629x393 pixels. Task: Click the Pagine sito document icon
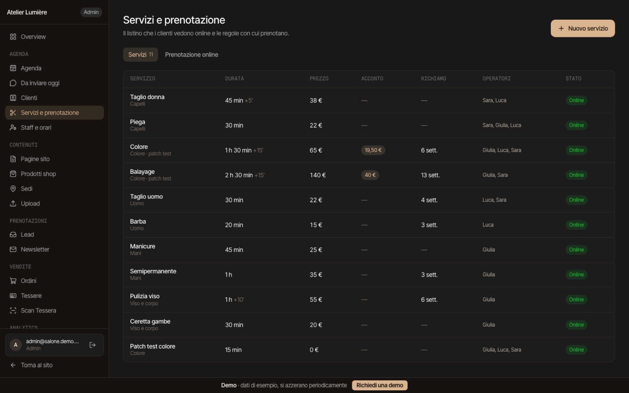[13, 159]
